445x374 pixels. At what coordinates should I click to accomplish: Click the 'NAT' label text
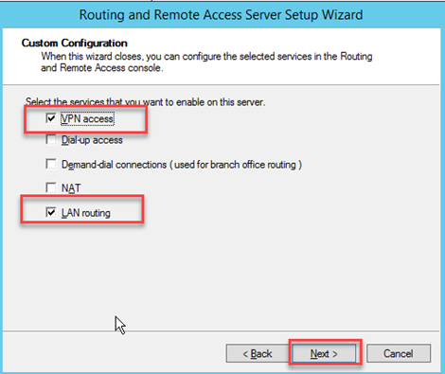point(71,188)
